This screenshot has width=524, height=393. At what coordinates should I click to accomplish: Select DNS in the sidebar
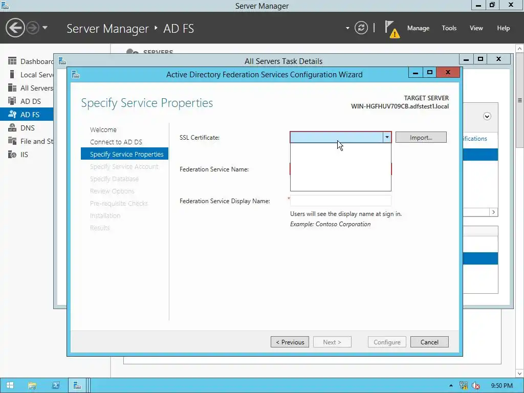tap(28, 128)
